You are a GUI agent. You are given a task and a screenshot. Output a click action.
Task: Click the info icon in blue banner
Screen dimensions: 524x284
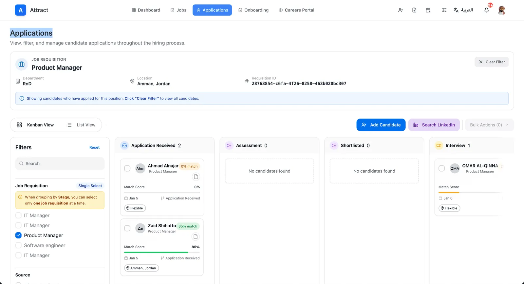(22, 98)
